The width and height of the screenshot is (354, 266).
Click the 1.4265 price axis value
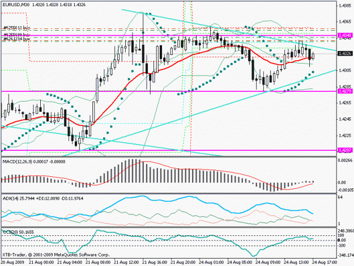[345, 103]
